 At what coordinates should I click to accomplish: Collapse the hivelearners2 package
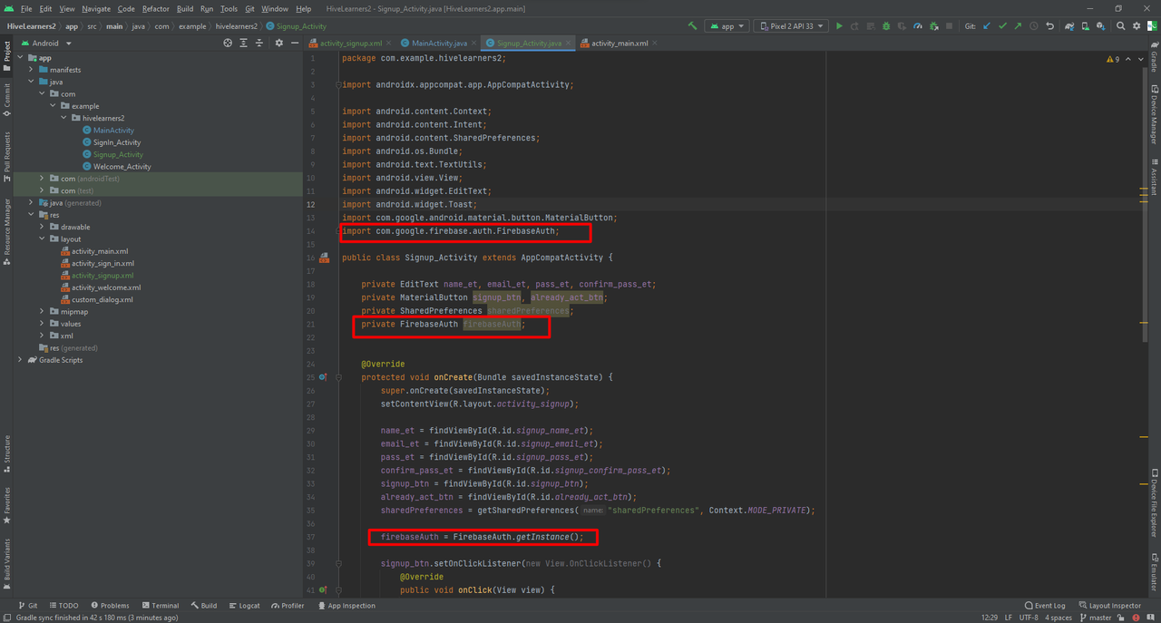click(x=63, y=118)
